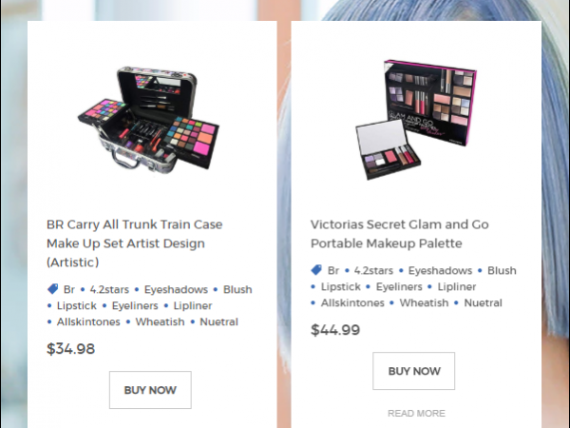The image size is (570, 428).
Task: Select the Eyeshadows tag on the train case card
Action: (x=176, y=289)
